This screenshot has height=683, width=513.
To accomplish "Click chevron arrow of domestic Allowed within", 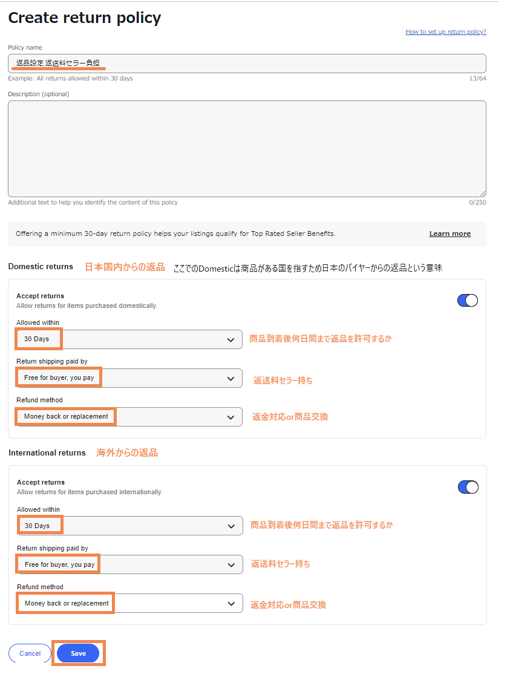I will click(x=231, y=340).
